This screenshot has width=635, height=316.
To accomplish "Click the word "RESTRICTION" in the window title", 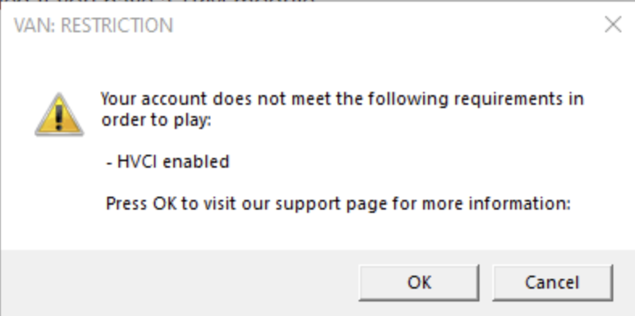I will tap(117, 26).
